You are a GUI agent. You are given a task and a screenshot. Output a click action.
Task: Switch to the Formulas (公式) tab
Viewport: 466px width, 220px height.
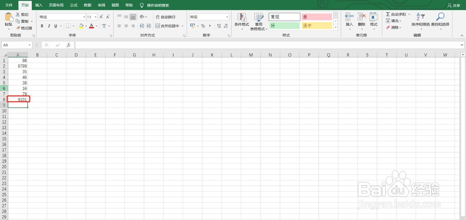[x=74, y=5]
